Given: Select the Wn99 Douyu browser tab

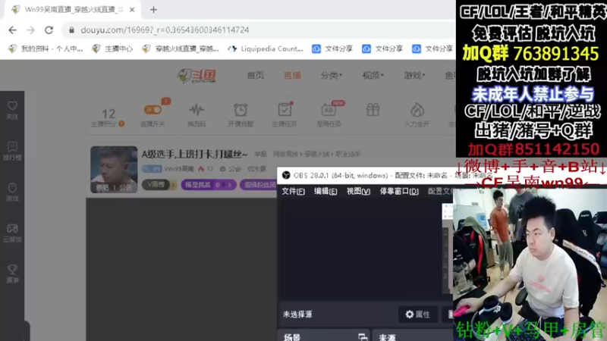Looking at the screenshot, I should click(73, 10).
